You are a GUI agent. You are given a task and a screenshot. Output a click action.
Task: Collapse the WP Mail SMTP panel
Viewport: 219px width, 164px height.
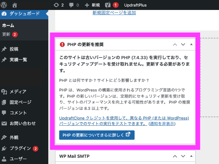191,156
